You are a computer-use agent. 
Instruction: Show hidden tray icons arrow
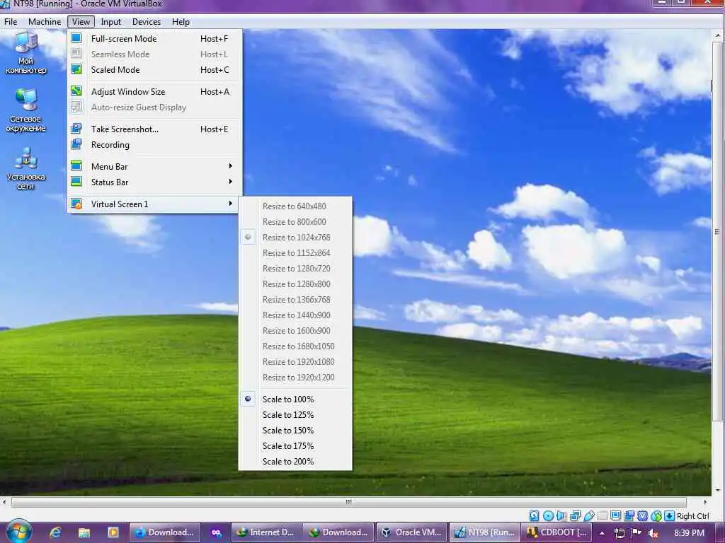(602, 533)
